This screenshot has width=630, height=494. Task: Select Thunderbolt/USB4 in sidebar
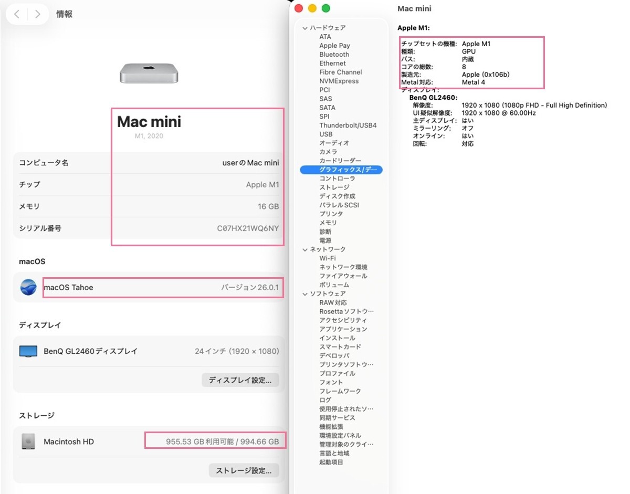click(x=348, y=125)
